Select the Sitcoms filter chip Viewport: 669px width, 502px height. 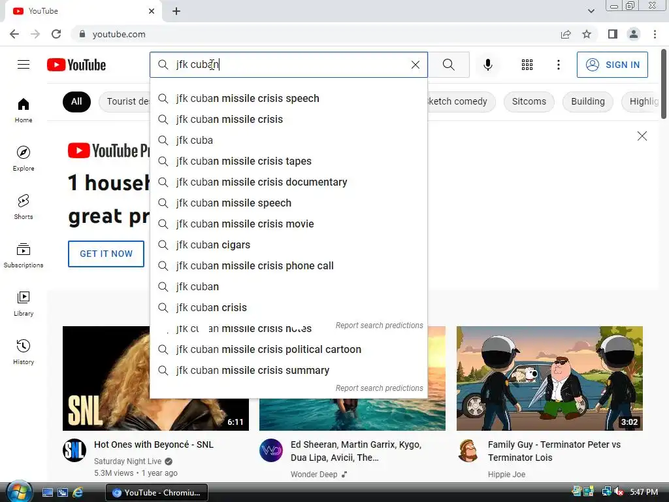pos(529,101)
